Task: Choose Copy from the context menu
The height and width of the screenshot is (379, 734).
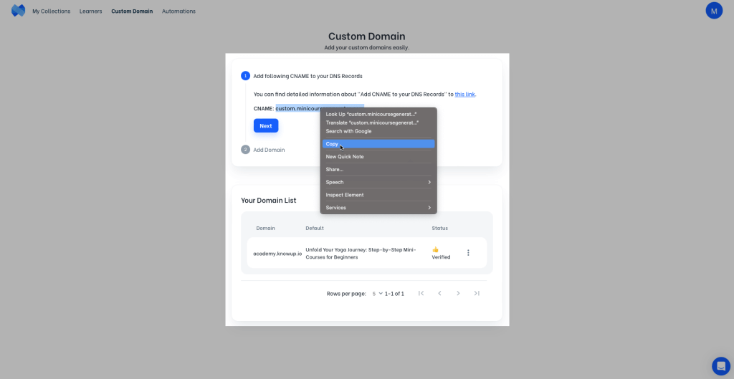Action: point(378,144)
